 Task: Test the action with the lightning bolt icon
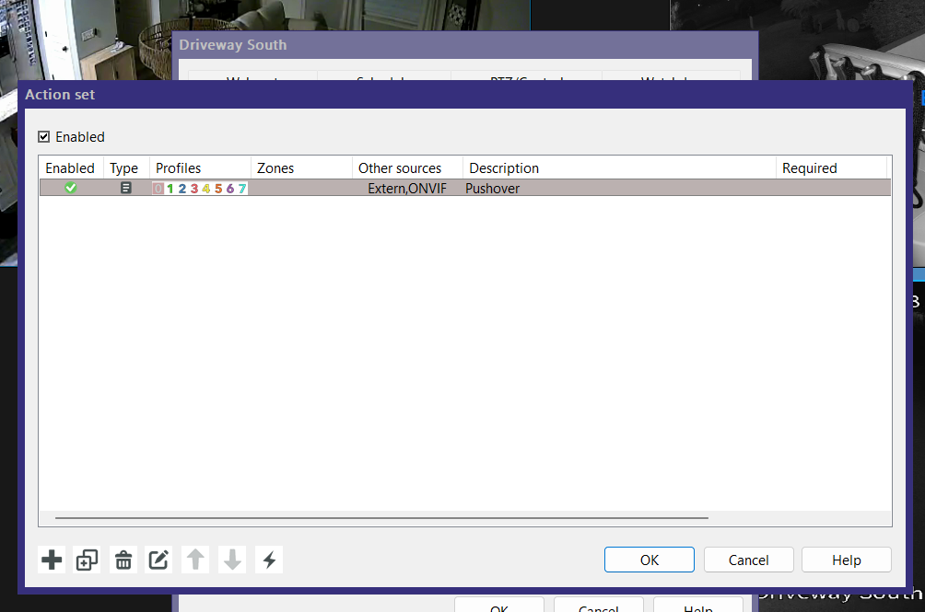click(269, 560)
